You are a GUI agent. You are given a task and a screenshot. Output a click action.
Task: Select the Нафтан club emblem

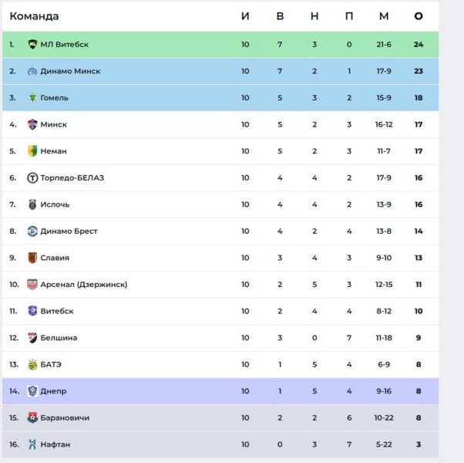32,444
